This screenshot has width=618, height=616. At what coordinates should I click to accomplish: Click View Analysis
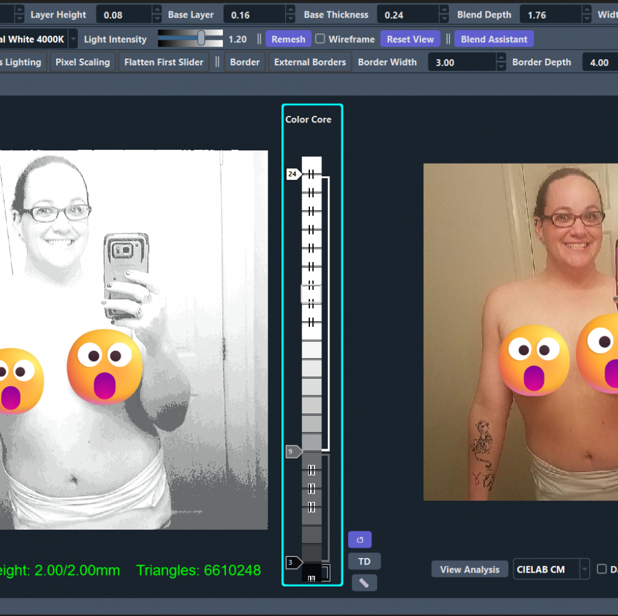469,568
